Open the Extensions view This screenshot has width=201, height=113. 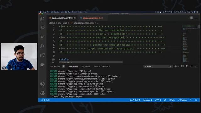(42, 55)
